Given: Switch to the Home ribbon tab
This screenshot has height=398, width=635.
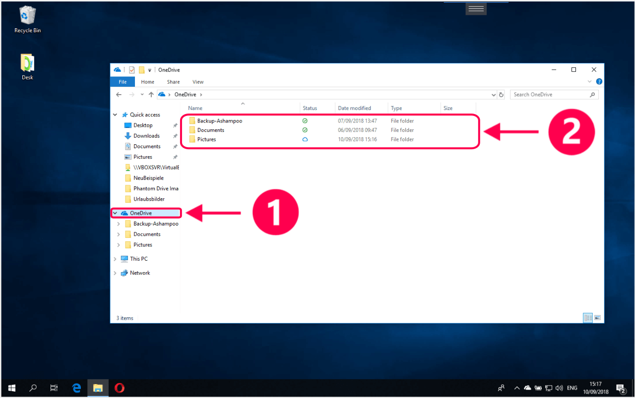Looking at the screenshot, I should click(x=147, y=82).
